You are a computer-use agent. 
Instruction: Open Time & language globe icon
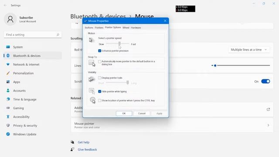click(8, 99)
